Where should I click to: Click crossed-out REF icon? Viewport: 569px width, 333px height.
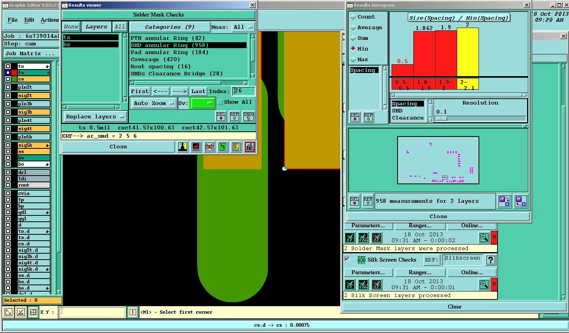(x=209, y=147)
